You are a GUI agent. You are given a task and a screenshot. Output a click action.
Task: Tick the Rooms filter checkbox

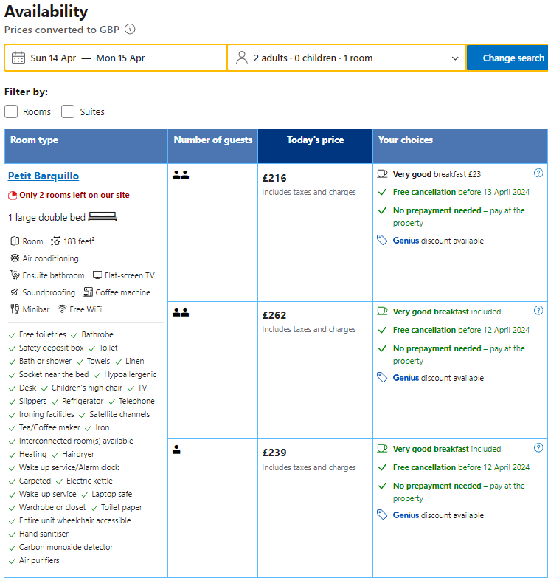tap(11, 111)
